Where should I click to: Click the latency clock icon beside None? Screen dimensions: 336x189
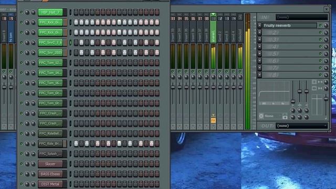[261, 116]
